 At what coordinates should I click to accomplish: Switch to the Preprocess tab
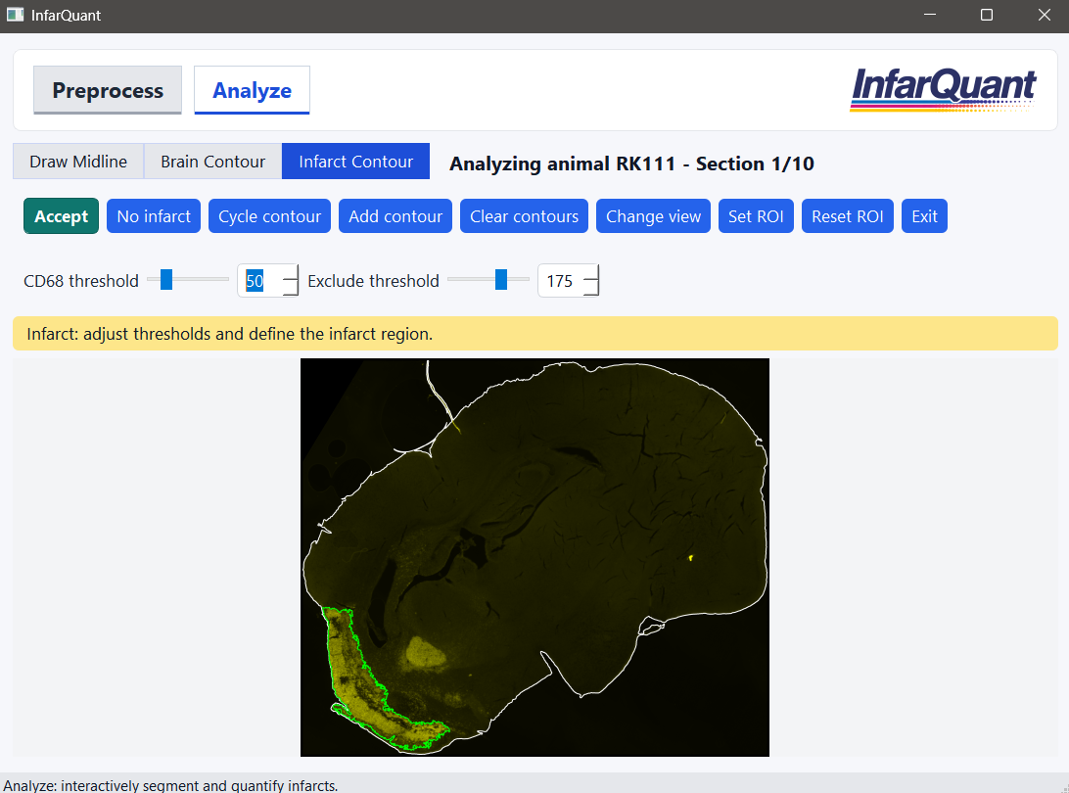click(107, 90)
